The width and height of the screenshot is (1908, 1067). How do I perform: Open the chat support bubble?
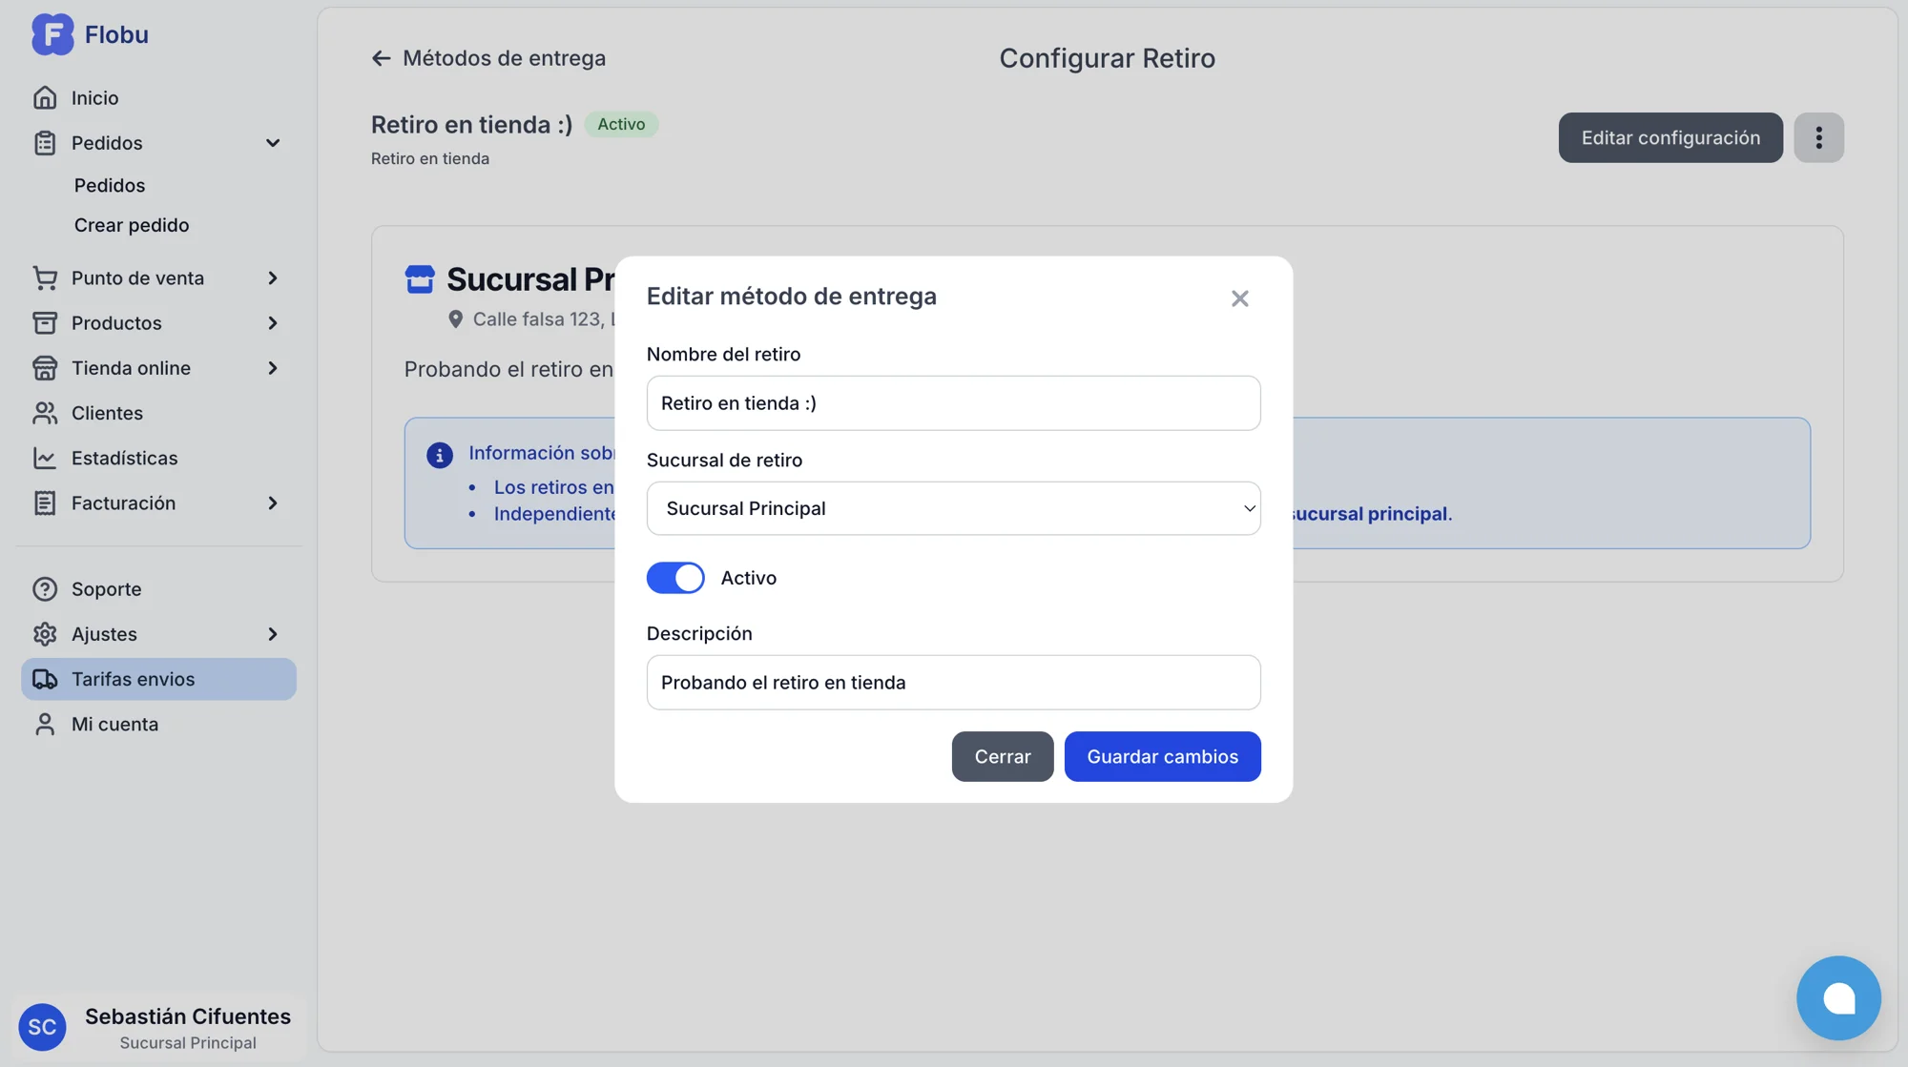coord(1837,997)
